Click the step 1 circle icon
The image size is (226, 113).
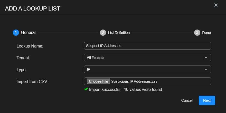[16, 33]
